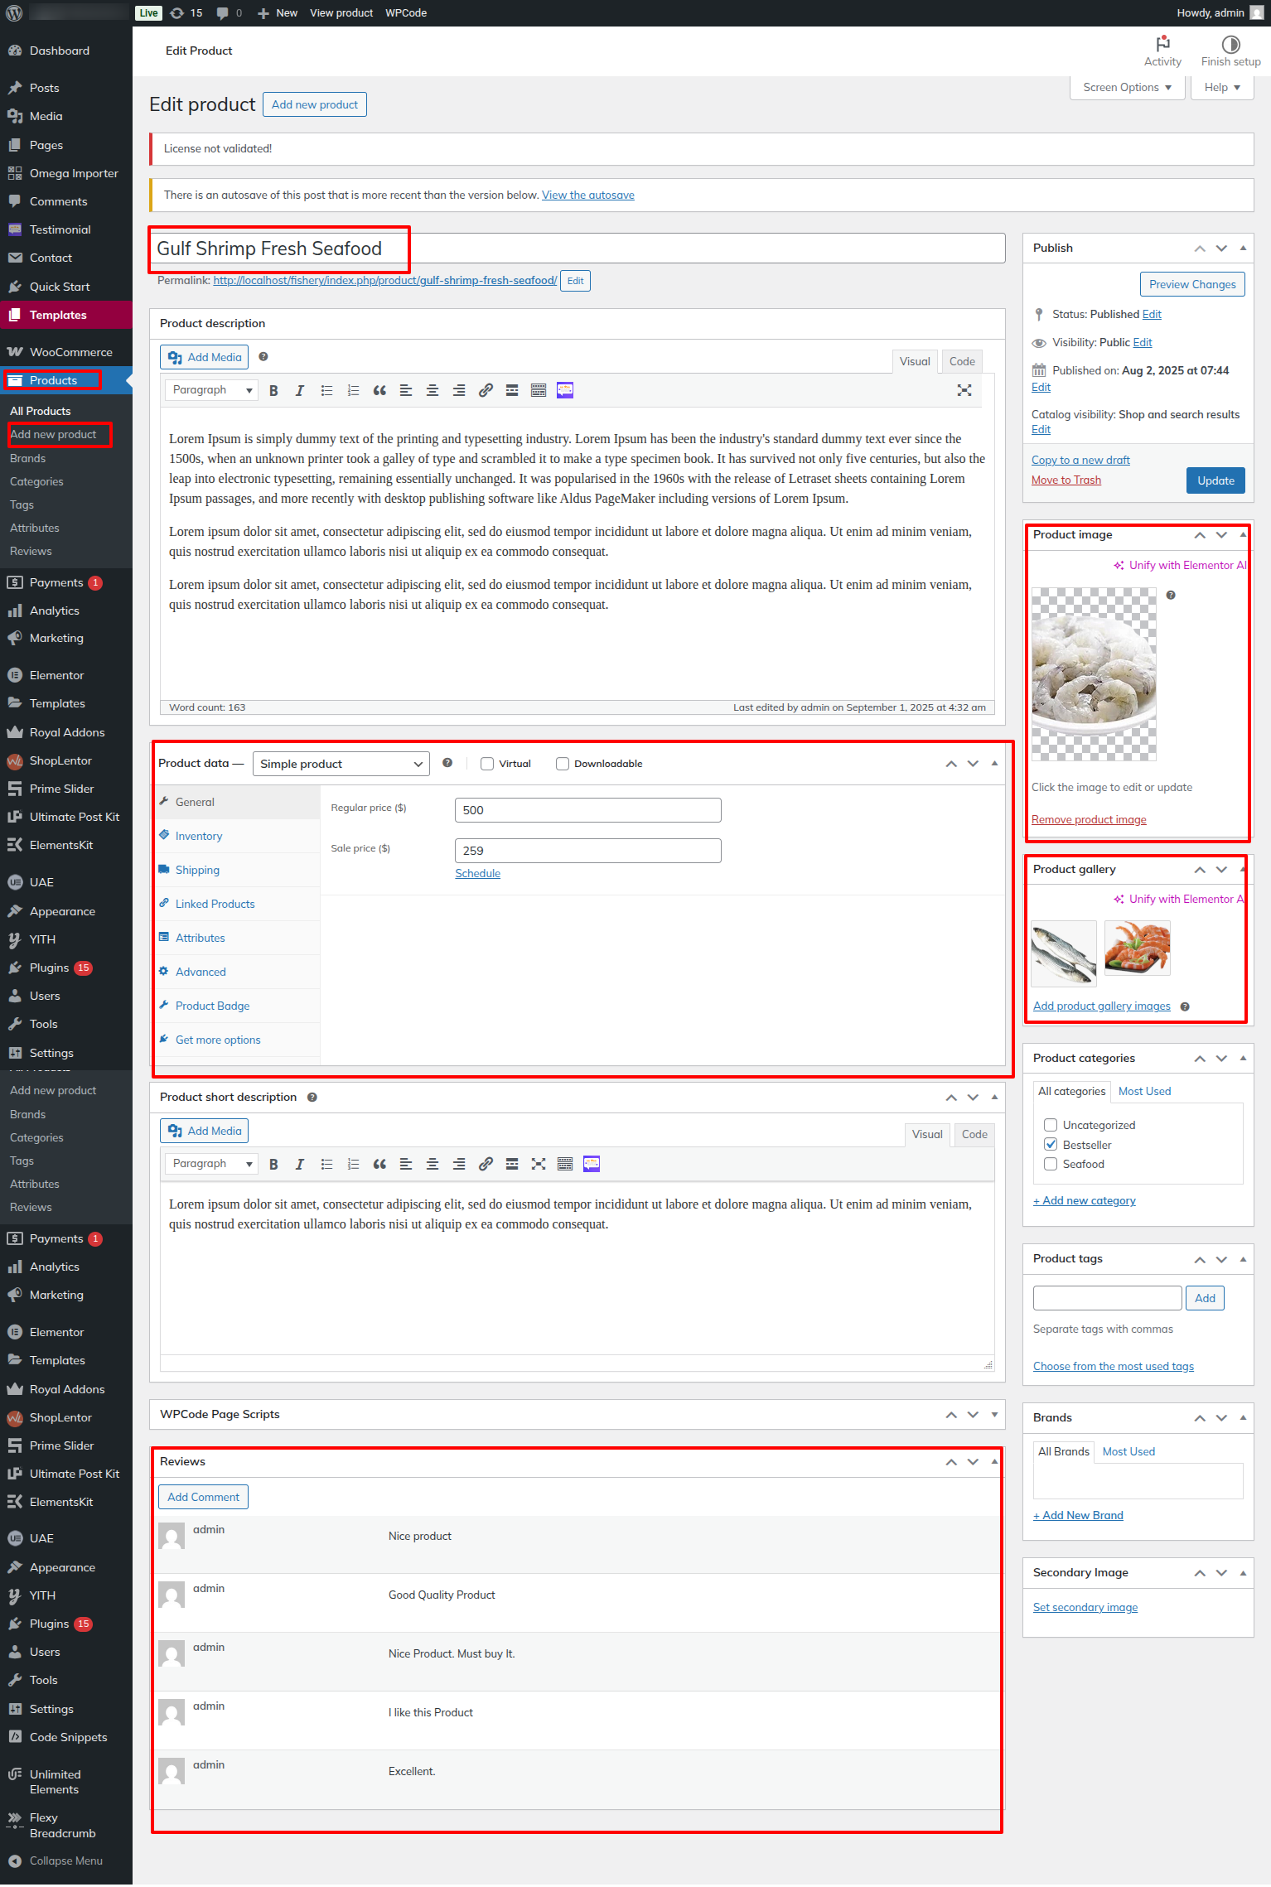Click the Finish setup icon
Viewport: 1271px width, 1887px height.
1230,44
